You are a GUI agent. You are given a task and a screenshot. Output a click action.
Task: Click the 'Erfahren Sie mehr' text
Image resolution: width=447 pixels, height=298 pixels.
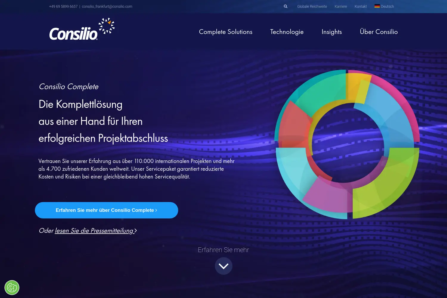pos(223,250)
